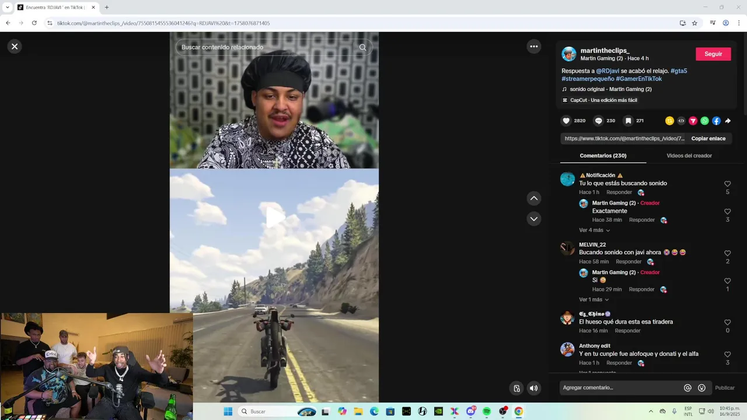Open martintheclips_ profile avatar
The image size is (747, 420).
click(x=569, y=54)
